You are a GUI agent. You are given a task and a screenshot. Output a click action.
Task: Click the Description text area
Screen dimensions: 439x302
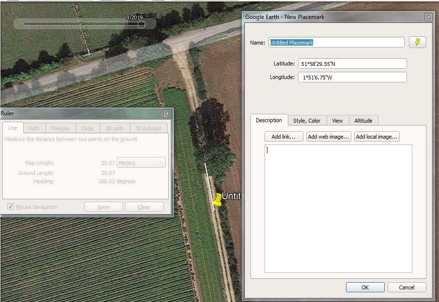click(338, 208)
